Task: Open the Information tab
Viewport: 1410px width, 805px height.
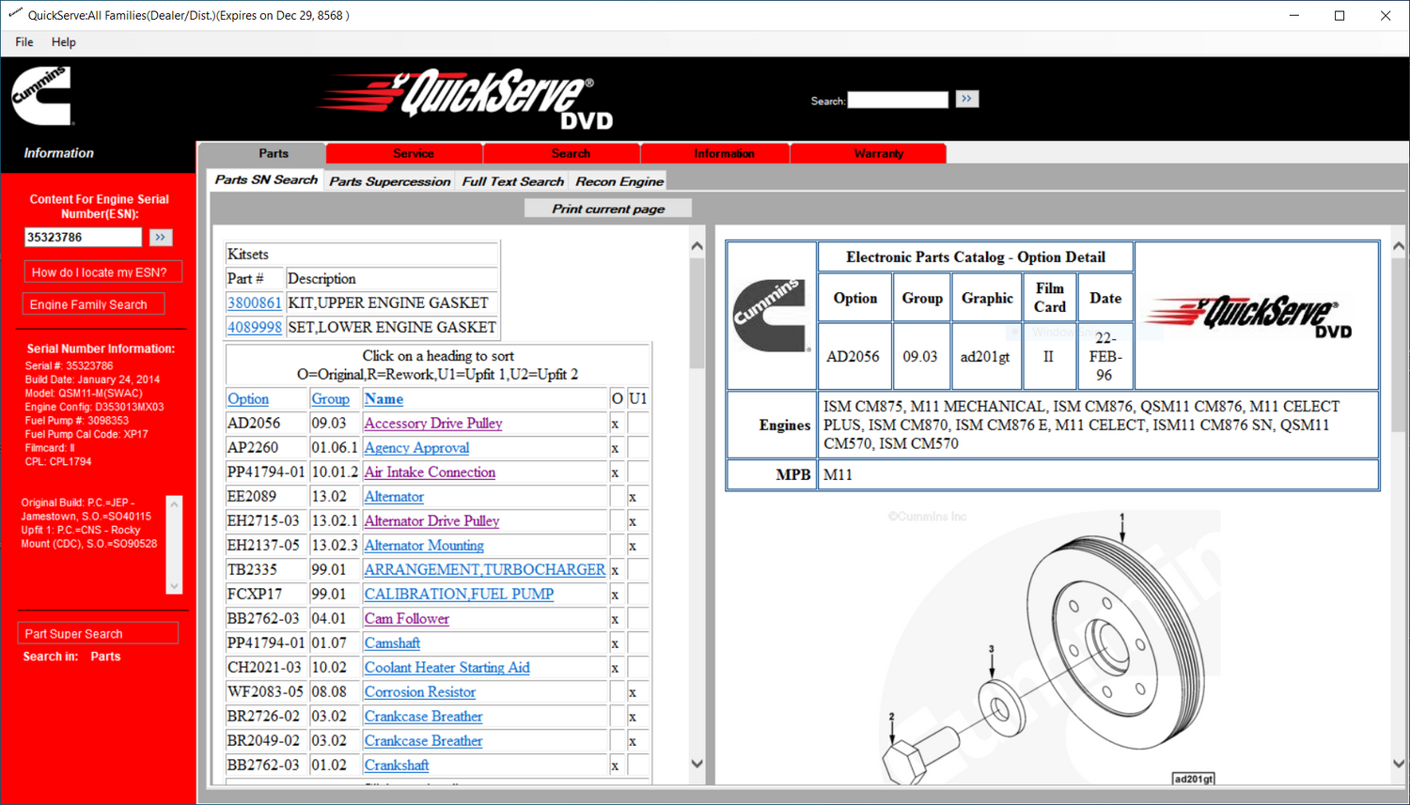Action: click(x=724, y=153)
